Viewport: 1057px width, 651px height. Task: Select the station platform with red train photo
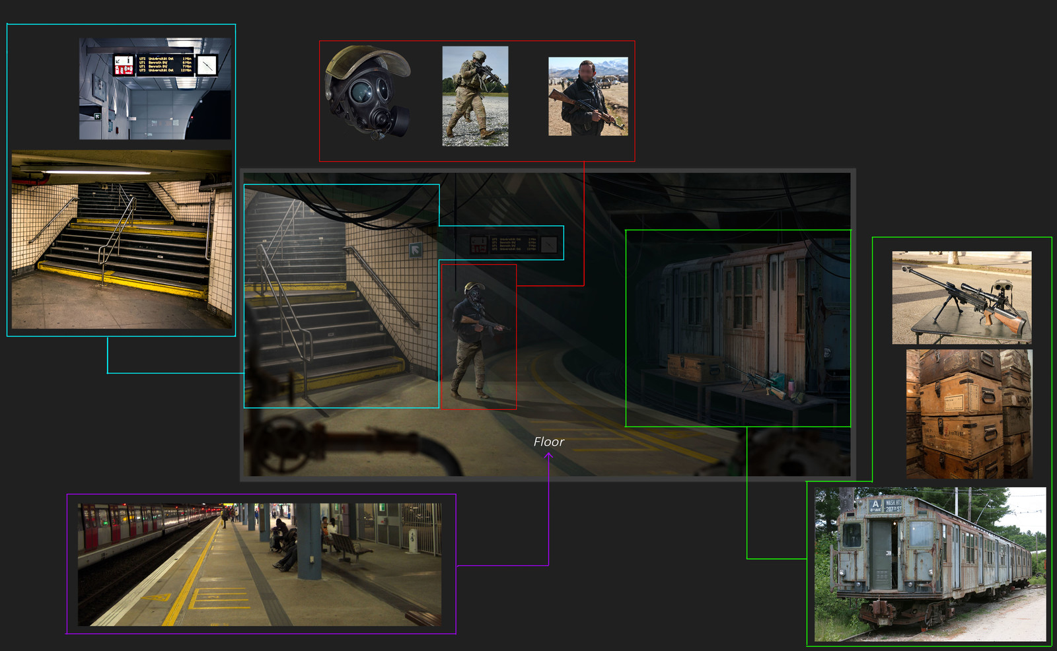[260, 565]
